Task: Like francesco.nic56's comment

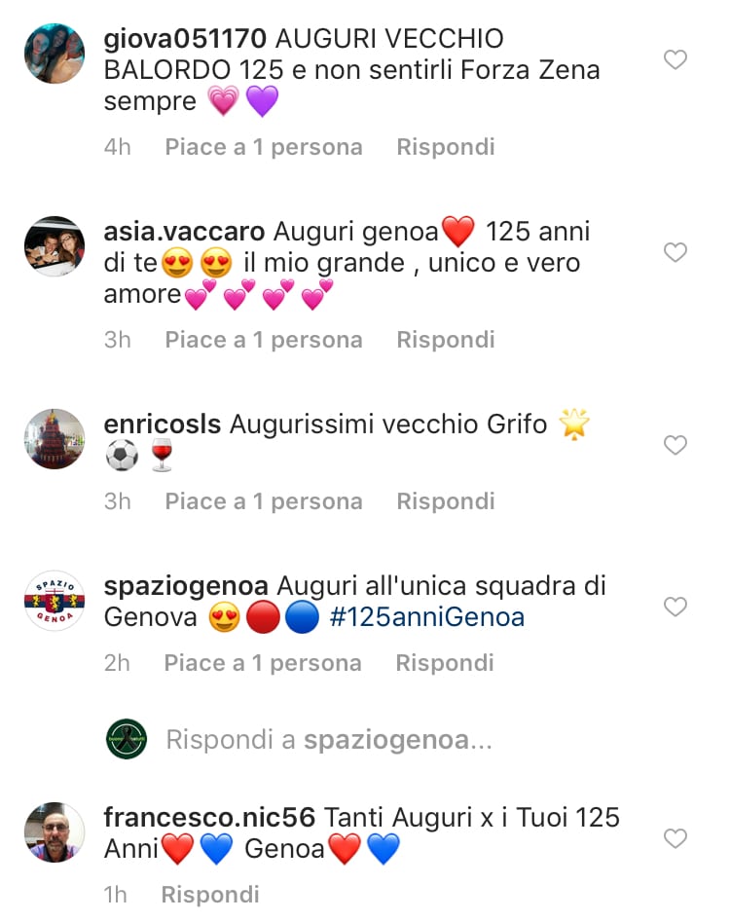Action: (675, 838)
